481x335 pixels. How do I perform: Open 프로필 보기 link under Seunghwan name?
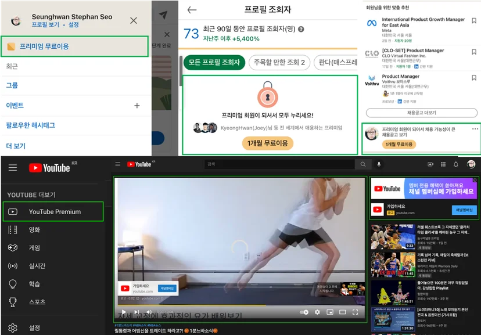tap(45, 24)
